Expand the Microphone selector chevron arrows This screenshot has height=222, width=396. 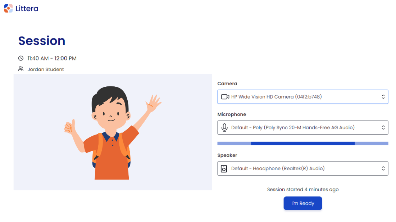[383, 127]
